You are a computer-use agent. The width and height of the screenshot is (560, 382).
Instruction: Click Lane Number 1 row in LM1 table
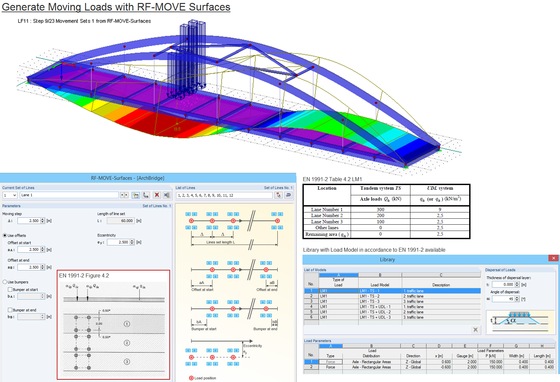point(387,209)
